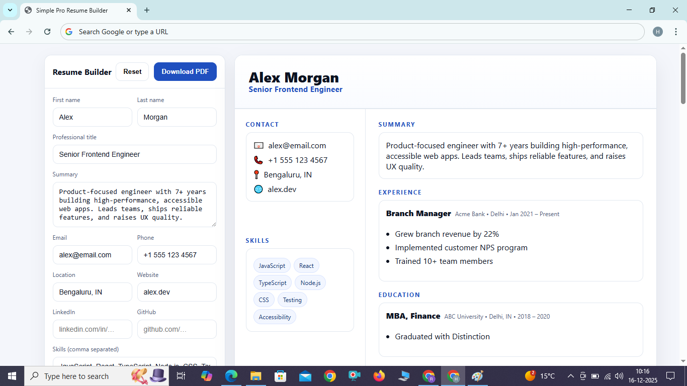Click the First name input field
Screen dimensions: 687x386
(x=92, y=117)
